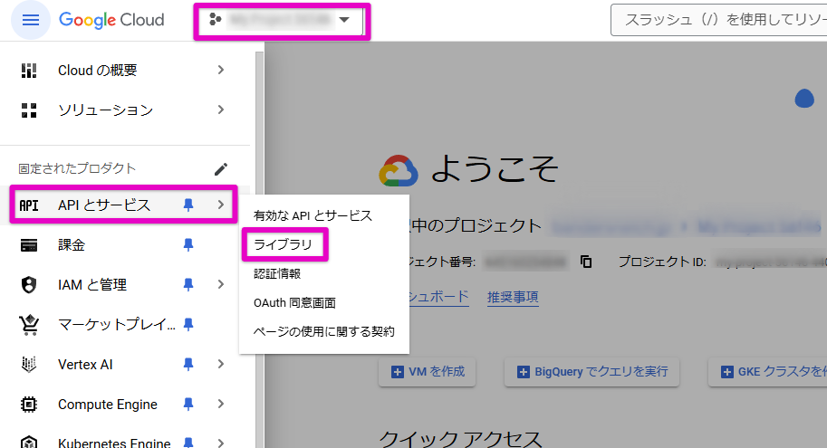
Task: Click the Kubernetes Engine icon
Action: 28,443
